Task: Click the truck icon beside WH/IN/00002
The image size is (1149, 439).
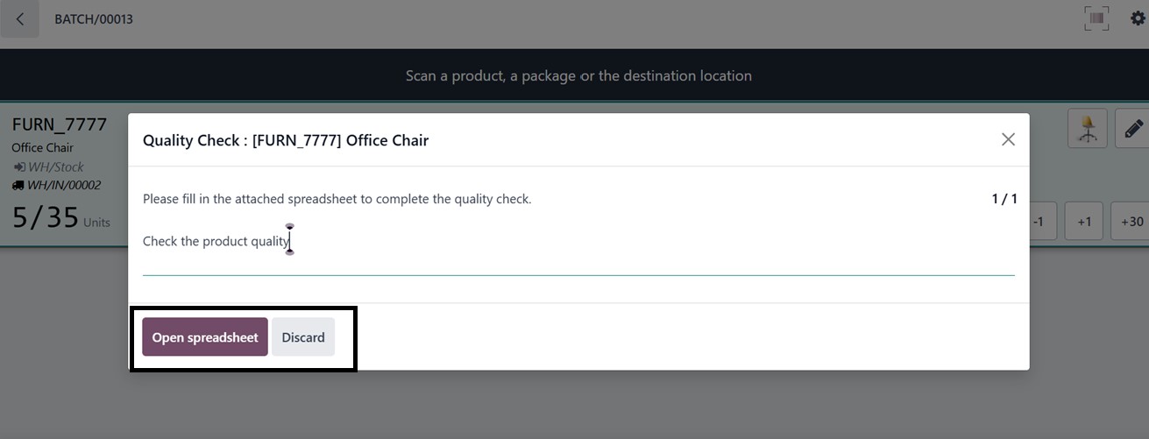Action: (18, 186)
